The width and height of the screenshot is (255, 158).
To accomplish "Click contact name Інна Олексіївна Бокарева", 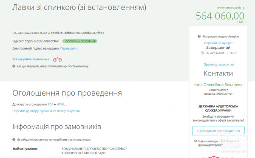I will coord(218,85).
